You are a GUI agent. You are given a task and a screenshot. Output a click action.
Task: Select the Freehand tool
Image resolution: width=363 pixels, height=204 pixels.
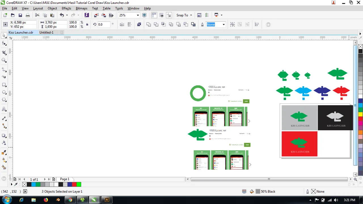(4, 69)
